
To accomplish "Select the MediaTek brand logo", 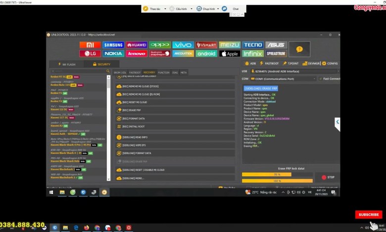I will [x=183, y=53].
